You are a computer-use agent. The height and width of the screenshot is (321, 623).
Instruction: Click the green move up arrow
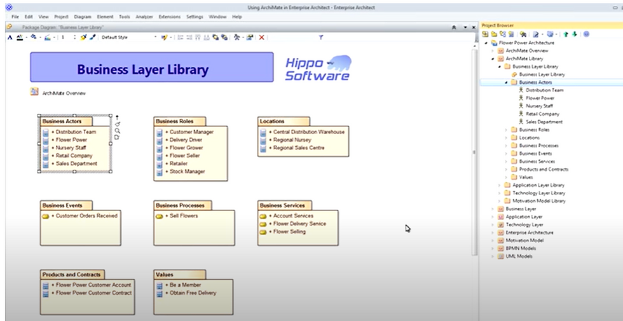pyautogui.click(x=566, y=34)
